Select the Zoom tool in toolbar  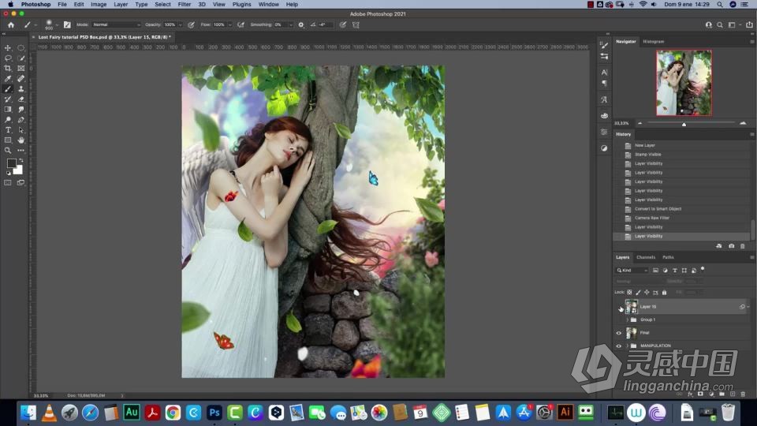pos(8,150)
